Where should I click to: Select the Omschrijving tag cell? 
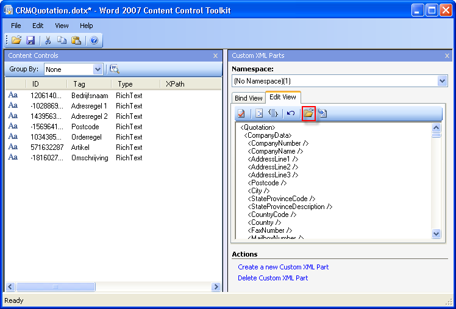click(90, 158)
